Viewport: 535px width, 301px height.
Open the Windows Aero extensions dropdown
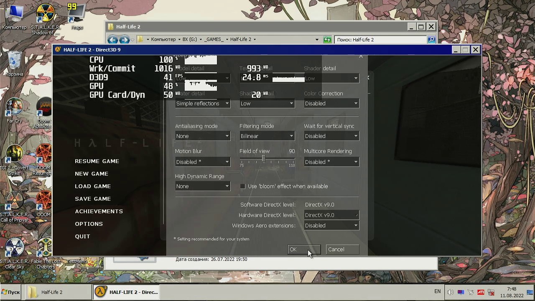click(331, 225)
